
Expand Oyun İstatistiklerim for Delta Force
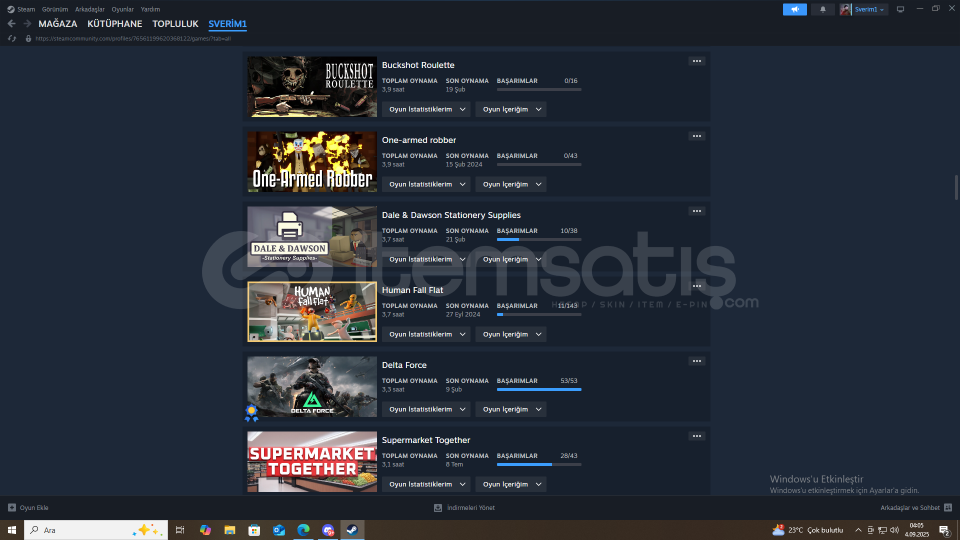tap(426, 409)
